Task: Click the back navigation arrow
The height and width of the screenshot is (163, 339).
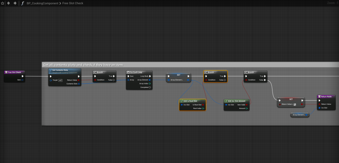Action: [8, 3]
